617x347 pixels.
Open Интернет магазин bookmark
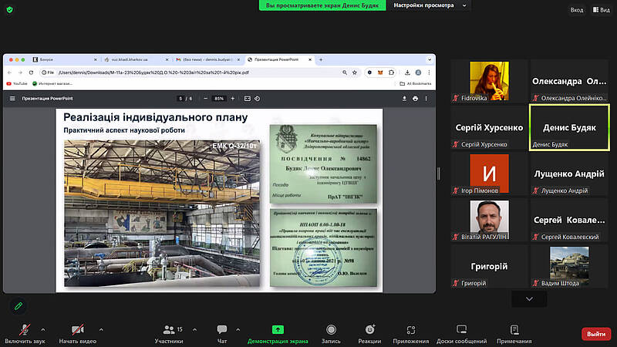52,83
